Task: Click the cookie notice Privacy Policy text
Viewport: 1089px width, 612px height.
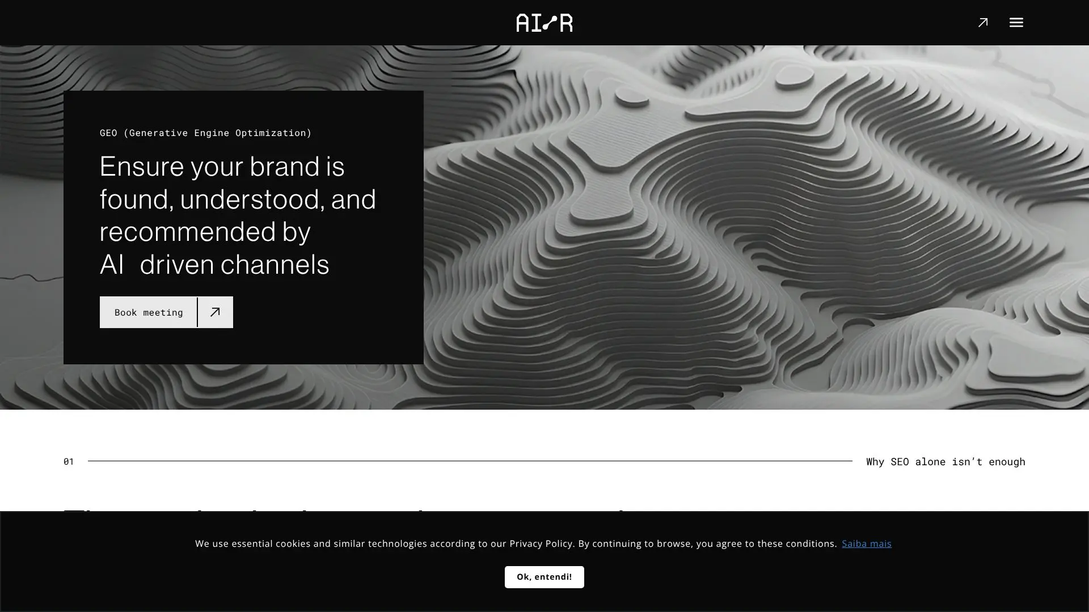Action: point(541,543)
